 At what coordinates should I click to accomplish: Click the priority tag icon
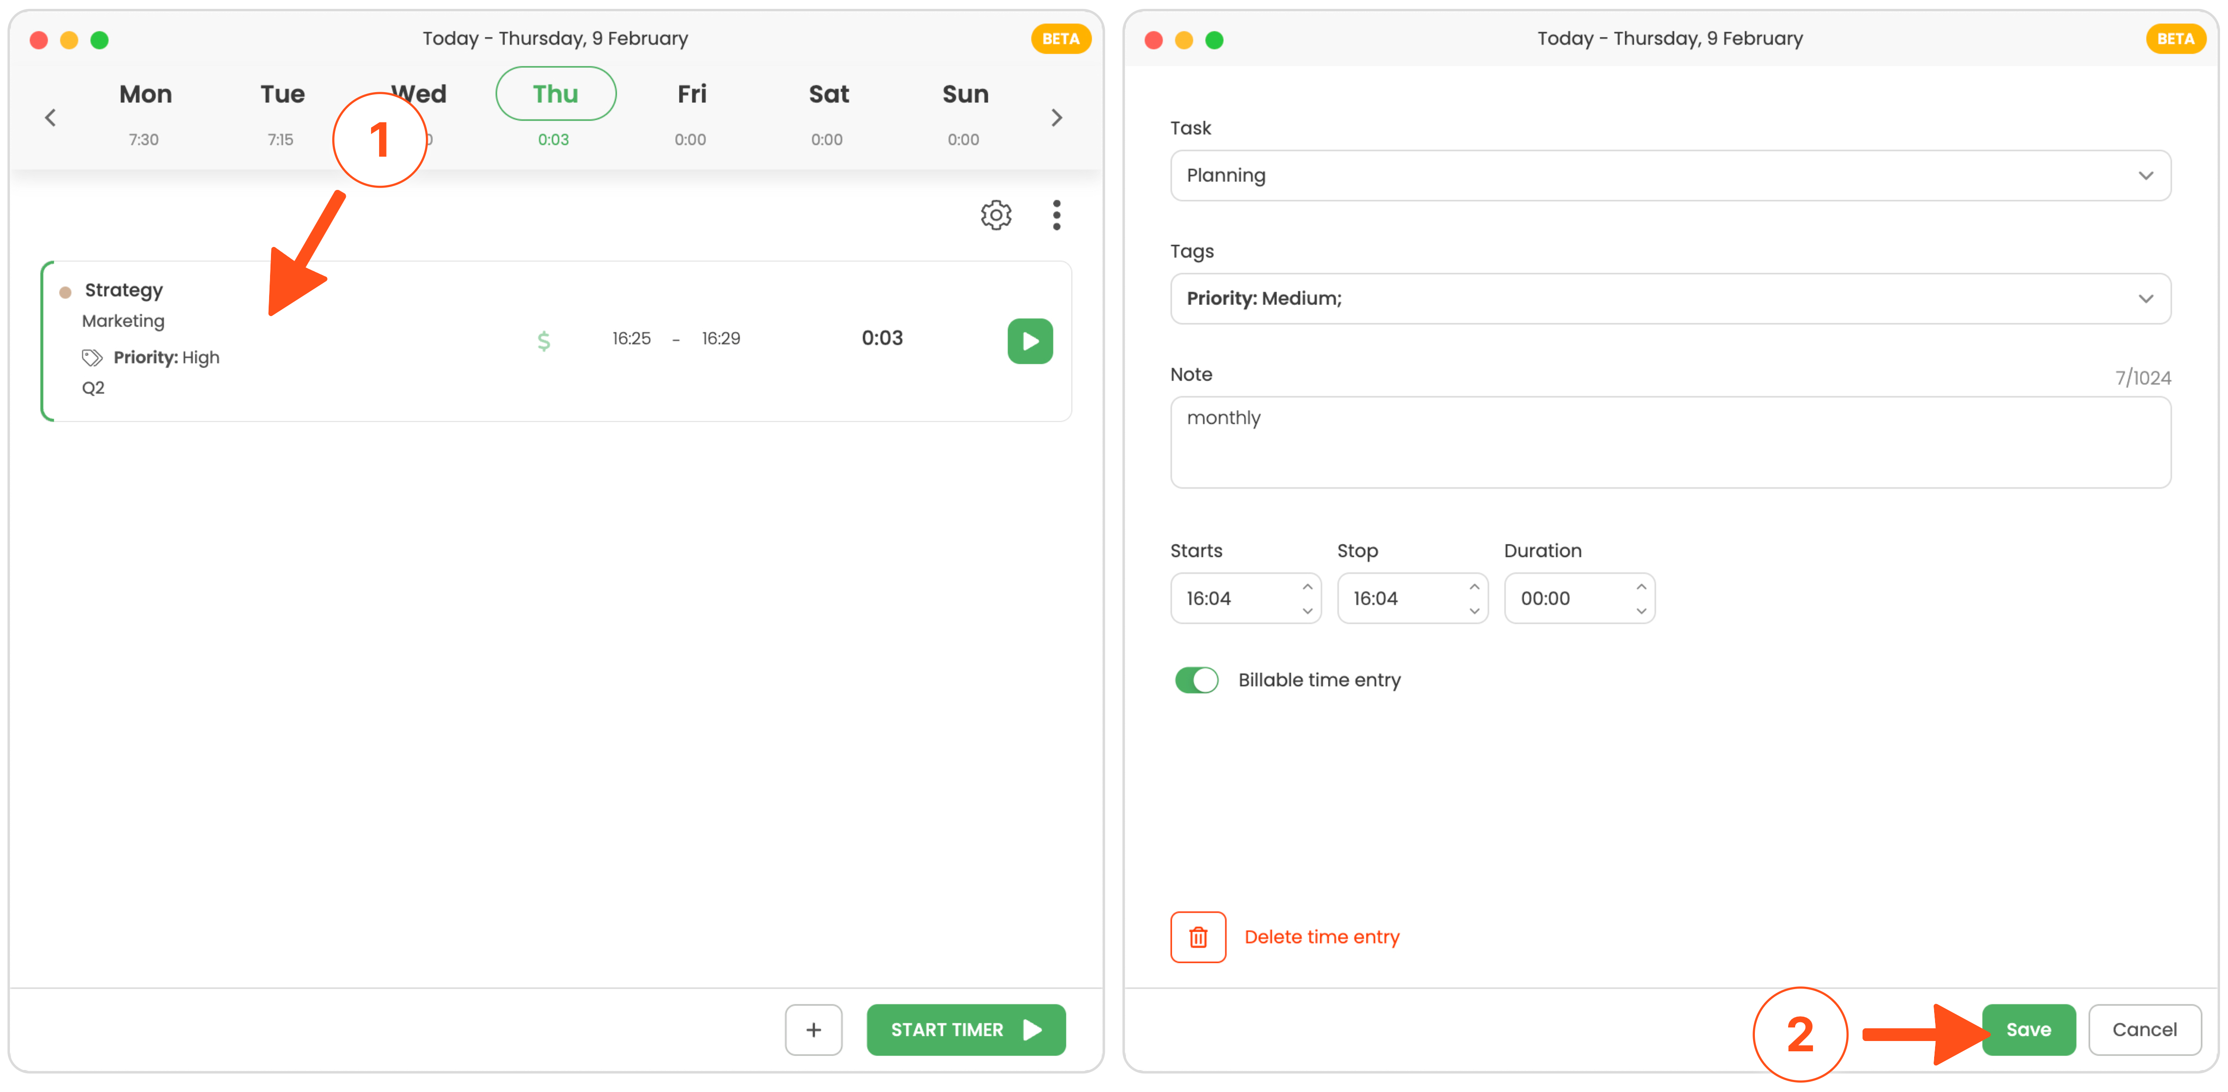pyautogui.click(x=92, y=357)
